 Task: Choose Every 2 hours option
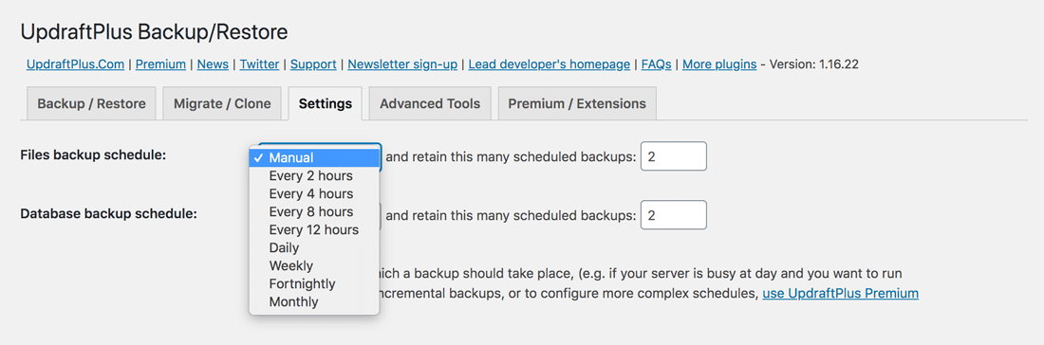pos(314,176)
